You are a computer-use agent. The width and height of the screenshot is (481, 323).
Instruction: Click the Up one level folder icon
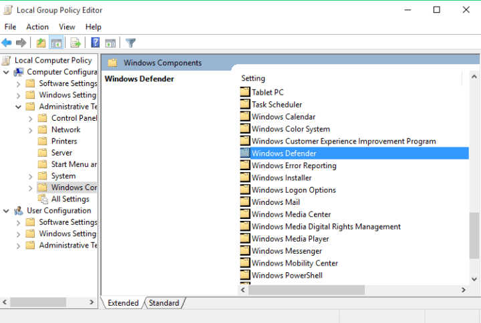[41, 43]
